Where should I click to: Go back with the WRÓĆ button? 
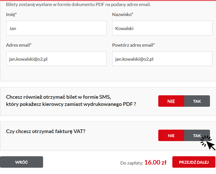22,162
